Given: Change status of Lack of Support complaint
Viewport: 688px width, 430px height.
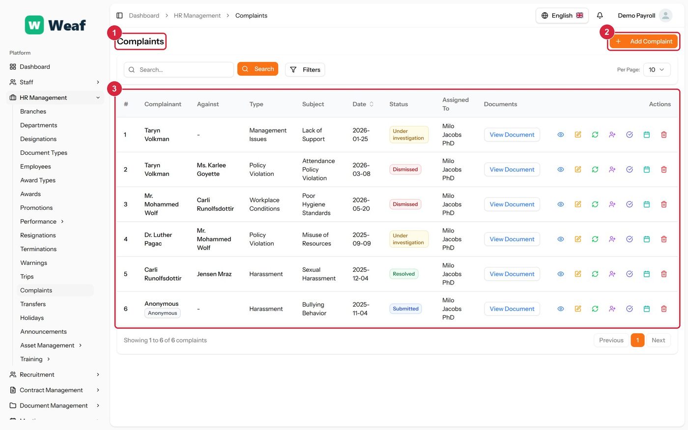Looking at the screenshot, I should (x=595, y=135).
